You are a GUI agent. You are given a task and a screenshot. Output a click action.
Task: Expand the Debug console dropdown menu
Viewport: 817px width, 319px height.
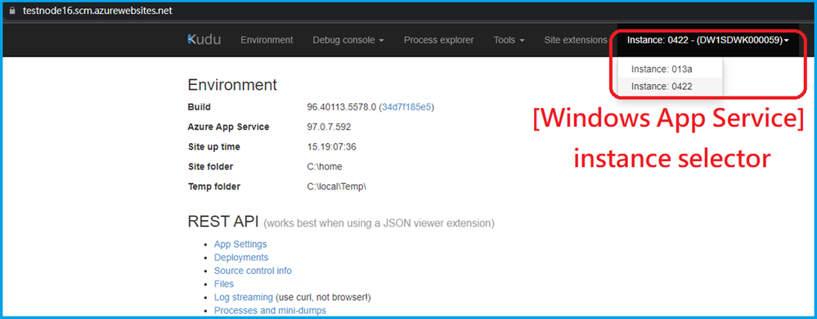coord(348,40)
